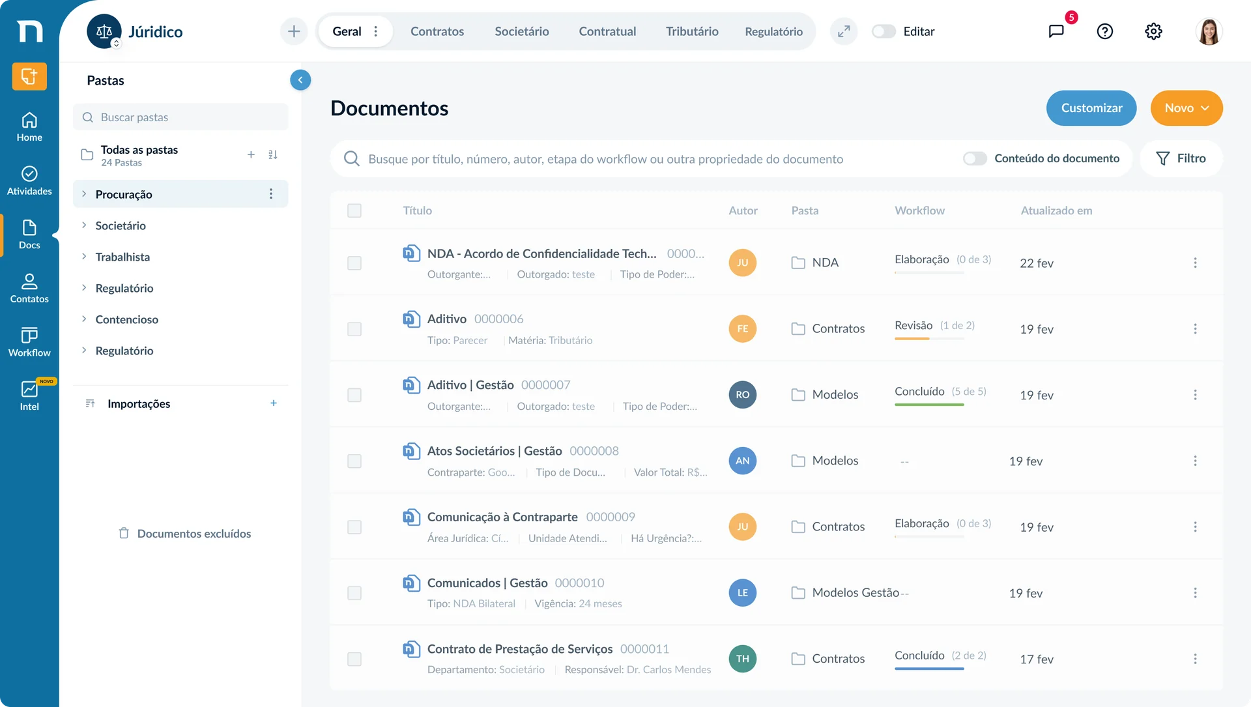The image size is (1251, 707).
Task: Open row menu for Aditivo 0000006
Action: click(1195, 329)
